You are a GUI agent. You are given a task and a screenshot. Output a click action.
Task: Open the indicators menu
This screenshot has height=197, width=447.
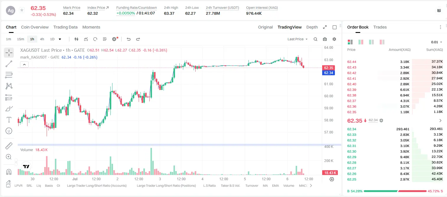[86, 39]
